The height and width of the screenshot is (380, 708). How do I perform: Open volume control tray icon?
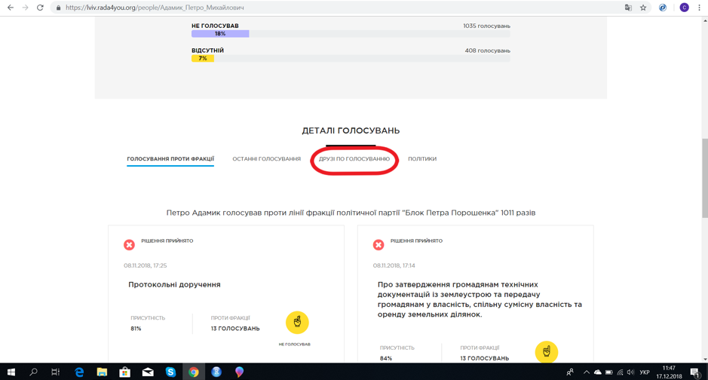click(x=631, y=372)
